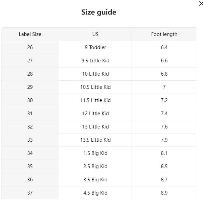This screenshot has height=200, width=203.
Task: Click foot length 6.8 cell
Action: tap(164, 74)
